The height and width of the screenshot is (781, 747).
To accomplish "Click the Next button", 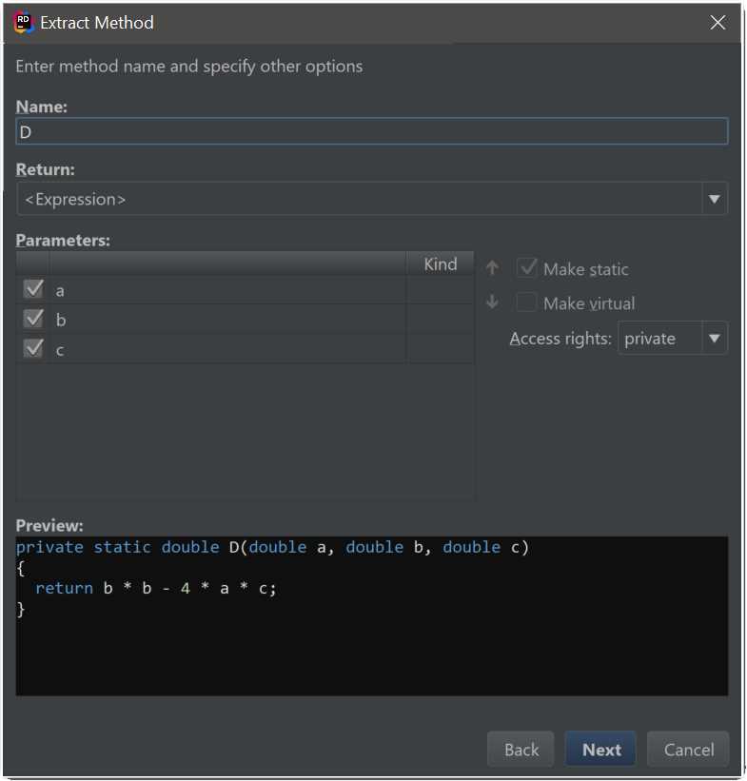I will pyautogui.click(x=601, y=749).
